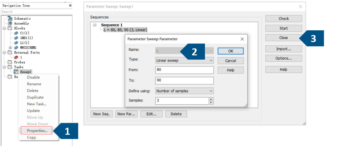
Task: Choose Properties... from the context menu
Action: click(x=37, y=130)
